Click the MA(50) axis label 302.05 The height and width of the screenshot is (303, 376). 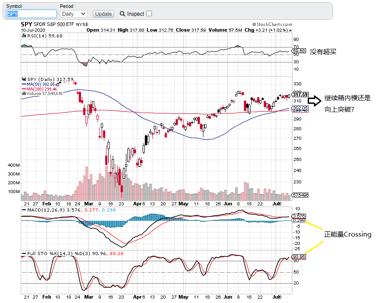(x=300, y=108)
